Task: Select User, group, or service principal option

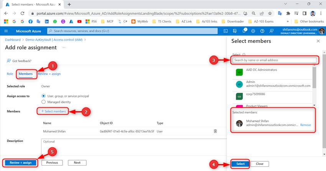Action: [43, 96]
